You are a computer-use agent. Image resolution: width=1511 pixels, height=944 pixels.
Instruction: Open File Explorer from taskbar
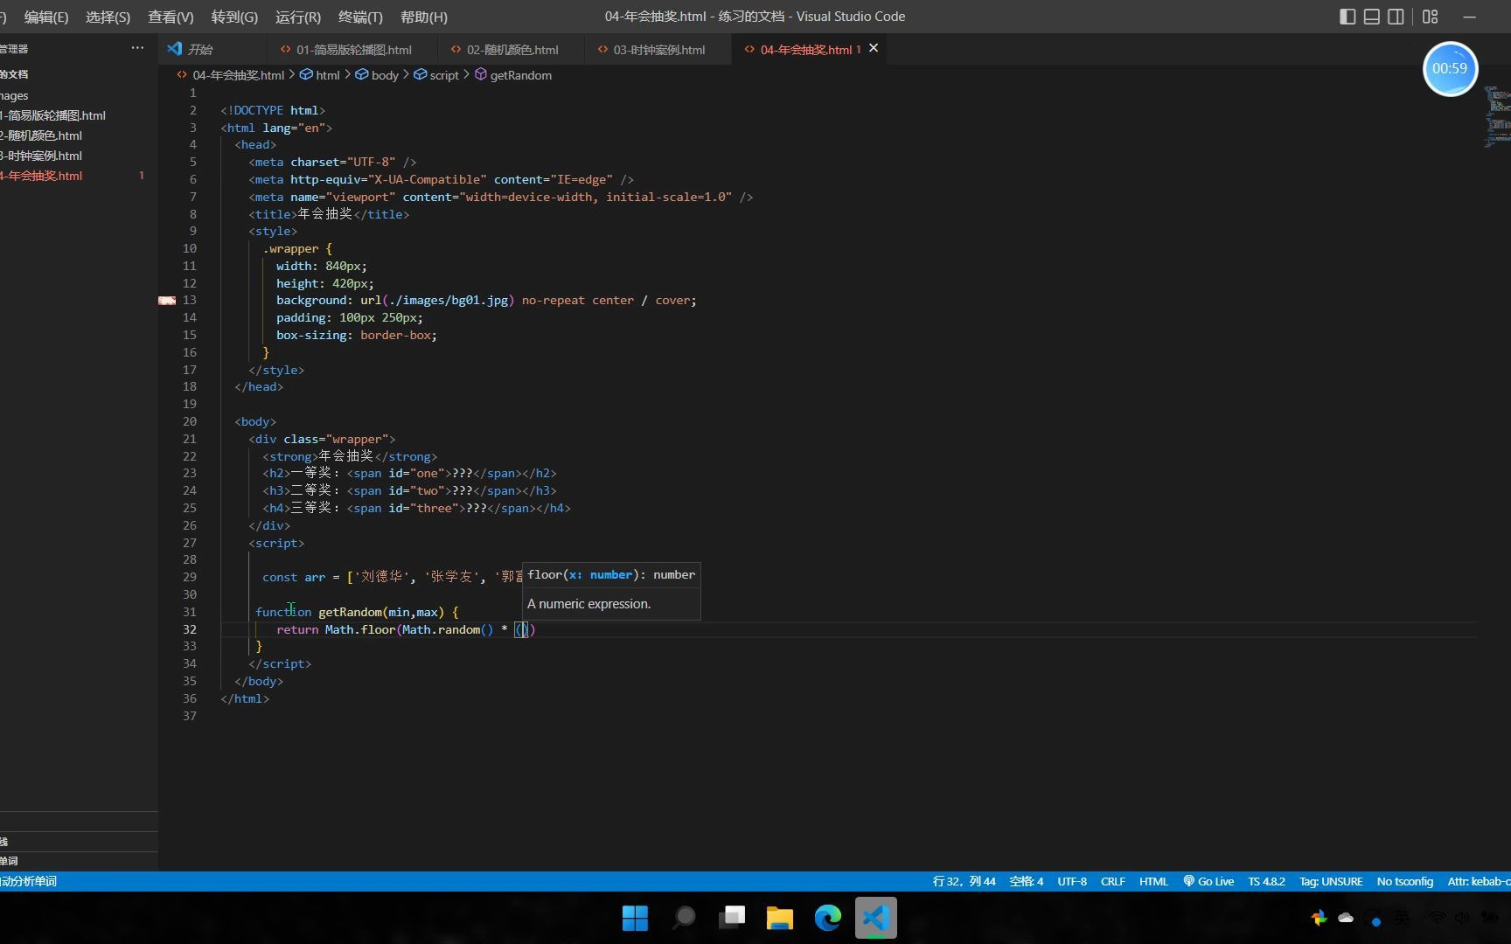coord(780,918)
